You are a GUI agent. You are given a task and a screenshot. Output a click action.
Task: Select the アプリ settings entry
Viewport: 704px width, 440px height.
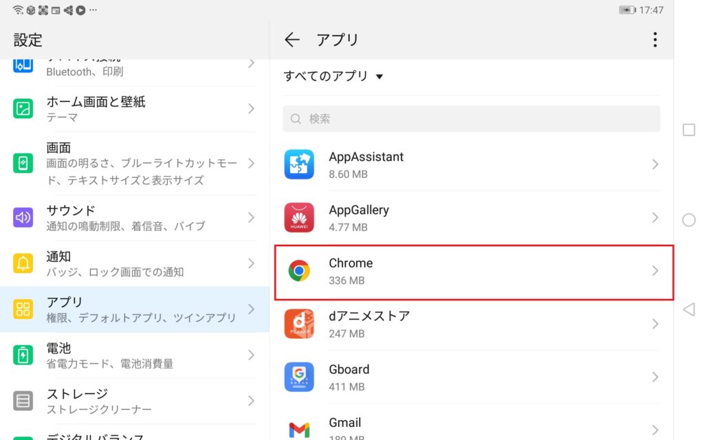pos(135,309)
